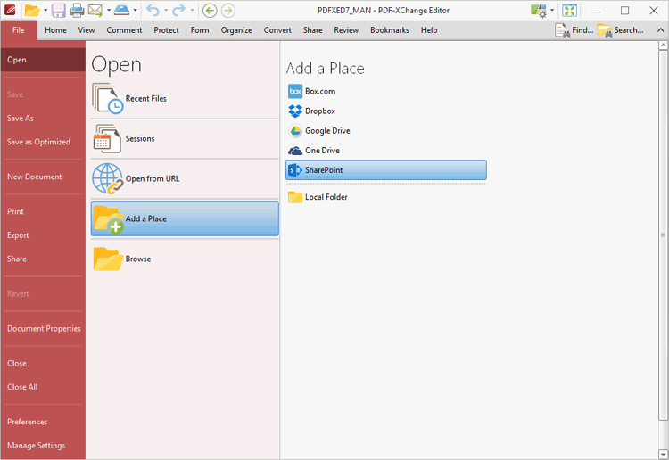Choose Open from URL
669x460 pixels.
click(x=185, y=178)
